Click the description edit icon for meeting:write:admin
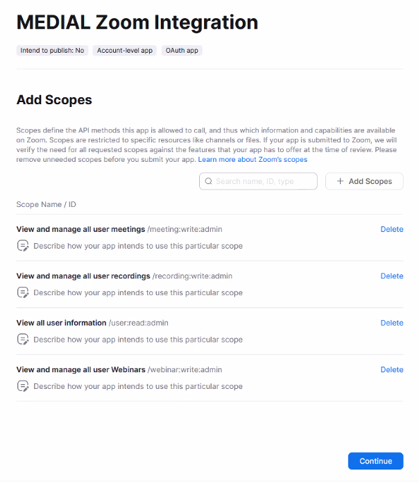Image resolution: width=419 pixels, height=482 pixels. pos(23,246)
